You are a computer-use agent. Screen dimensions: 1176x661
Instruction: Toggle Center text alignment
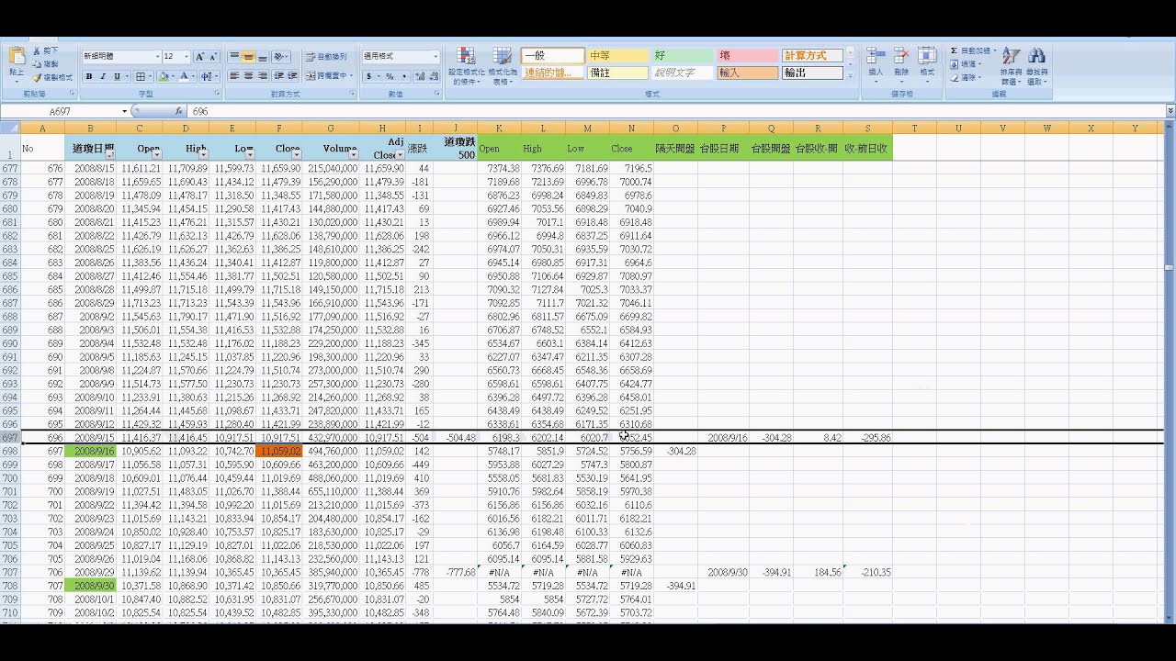(248, 76)
